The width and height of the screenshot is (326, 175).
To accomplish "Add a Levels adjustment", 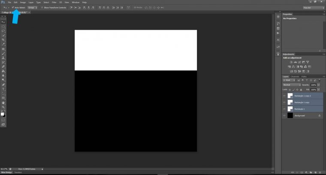I will (x=295, y=62).
